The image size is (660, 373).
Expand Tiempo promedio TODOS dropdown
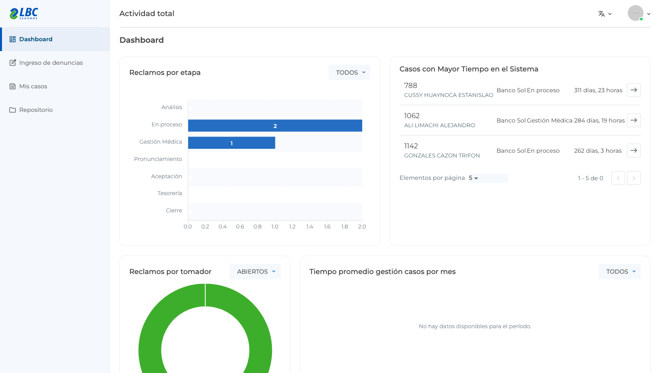tap(620, 272)
